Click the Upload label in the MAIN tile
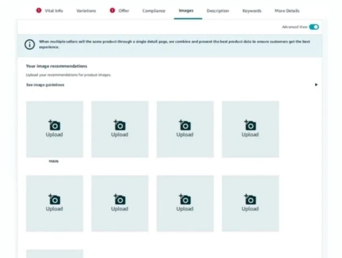The width and height of the screenshot is (342, 258). pyautogui.click(x=55, y=135)
